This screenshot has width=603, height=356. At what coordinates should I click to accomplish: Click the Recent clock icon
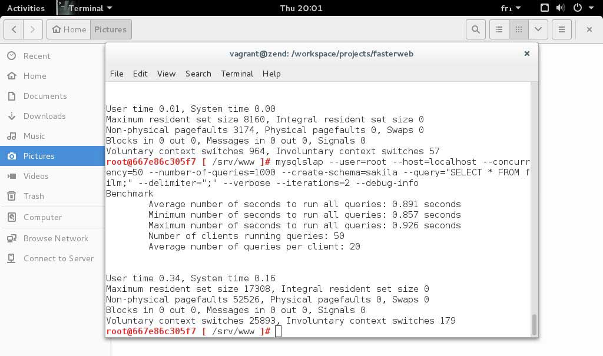pyautogui.click(x=12, y=56)
